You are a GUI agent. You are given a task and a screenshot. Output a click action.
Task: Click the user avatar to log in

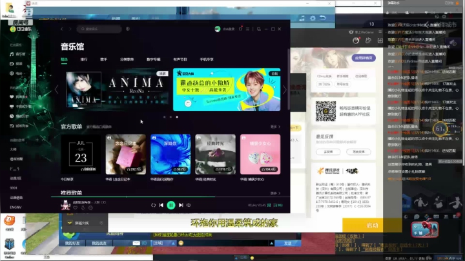point(218,29)
